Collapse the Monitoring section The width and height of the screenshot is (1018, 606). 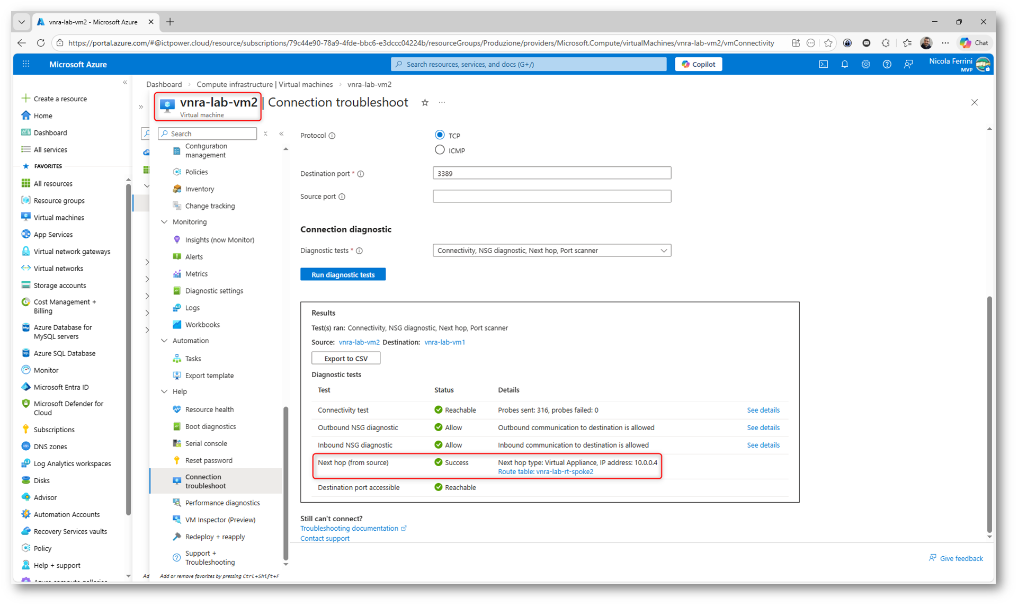tap(164, 222)
